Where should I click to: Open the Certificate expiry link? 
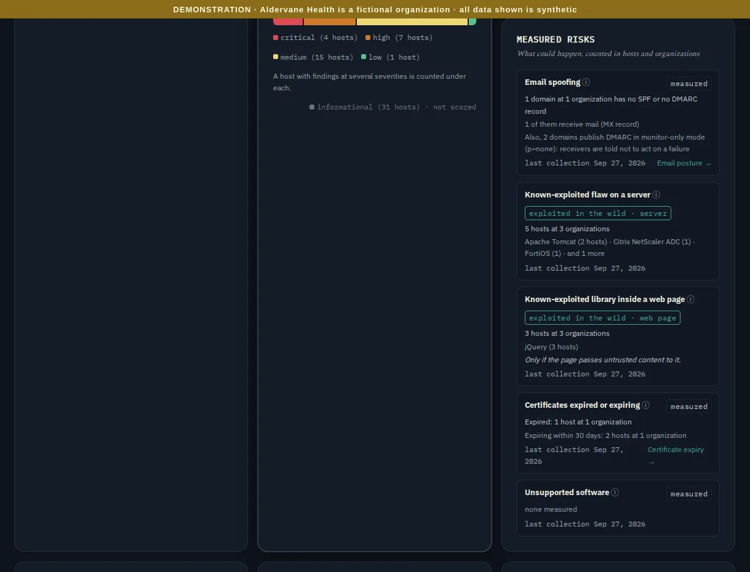676,456
